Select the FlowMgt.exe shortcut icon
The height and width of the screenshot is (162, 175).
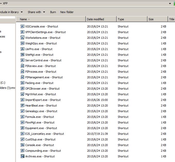[22, 122]
